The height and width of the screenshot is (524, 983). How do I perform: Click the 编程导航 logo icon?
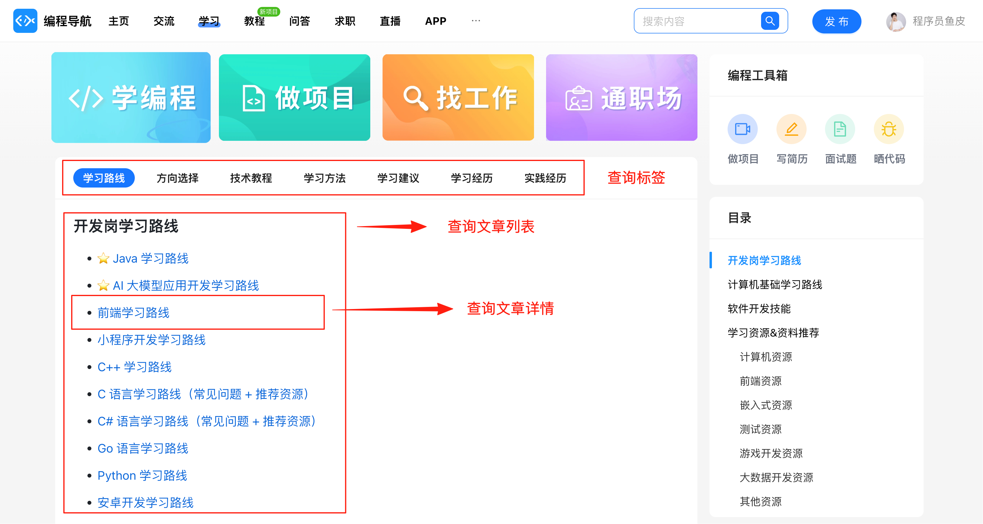tap(25, 21)
